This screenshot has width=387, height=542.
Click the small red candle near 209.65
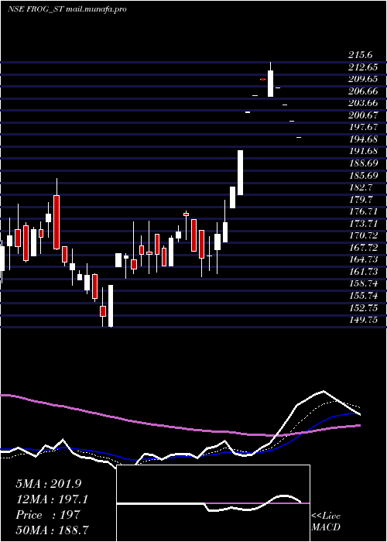[263, 80]
